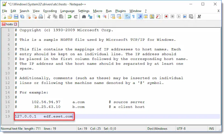This screenshot has width=224, height=134.
Task: Open Find with binoculars icon
Action: coord(84,17)
